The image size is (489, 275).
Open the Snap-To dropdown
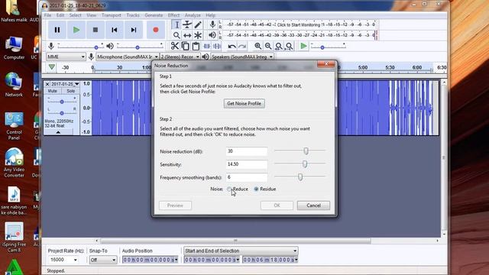pos(102,260)
